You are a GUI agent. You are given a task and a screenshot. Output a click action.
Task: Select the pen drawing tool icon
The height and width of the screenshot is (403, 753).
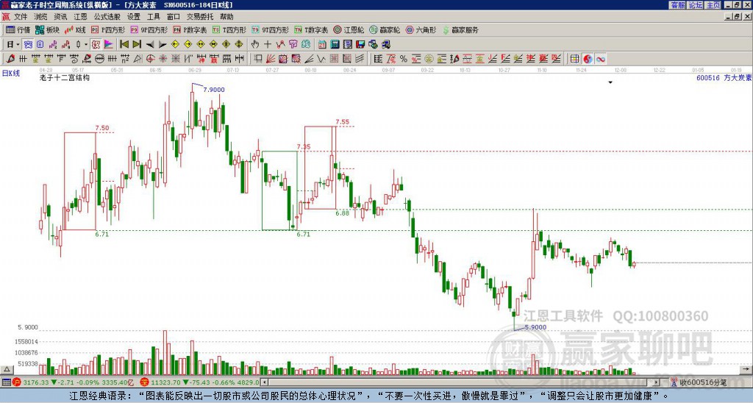pos(10,59)
